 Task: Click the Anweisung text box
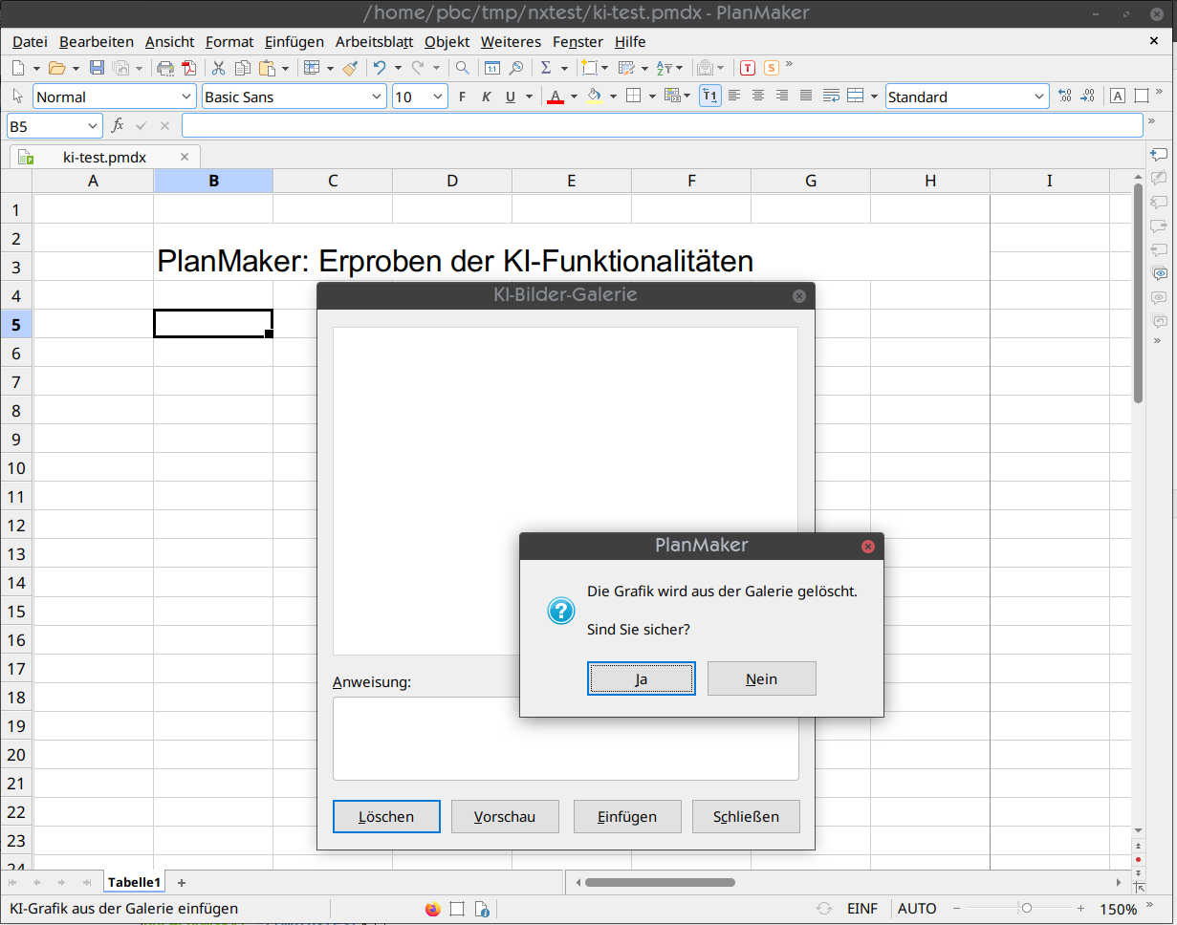tap(565, 739)
